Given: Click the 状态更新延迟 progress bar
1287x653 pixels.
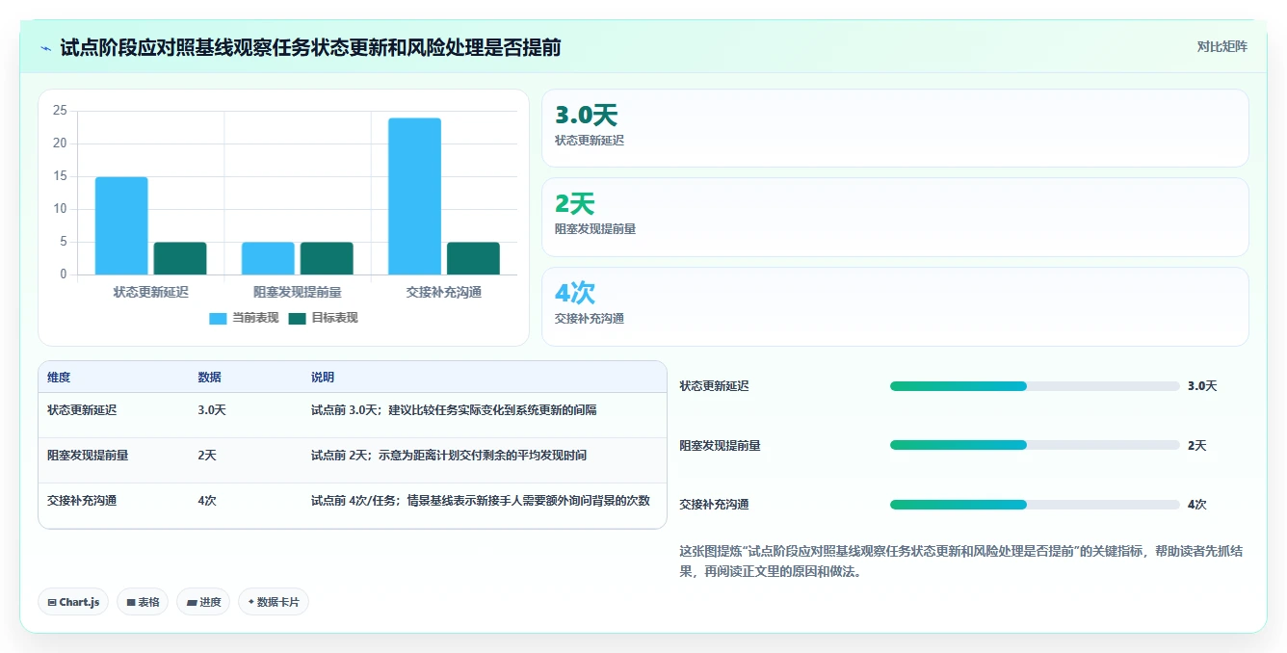Looking at the screenshot, I should [x=1035, y=386].
